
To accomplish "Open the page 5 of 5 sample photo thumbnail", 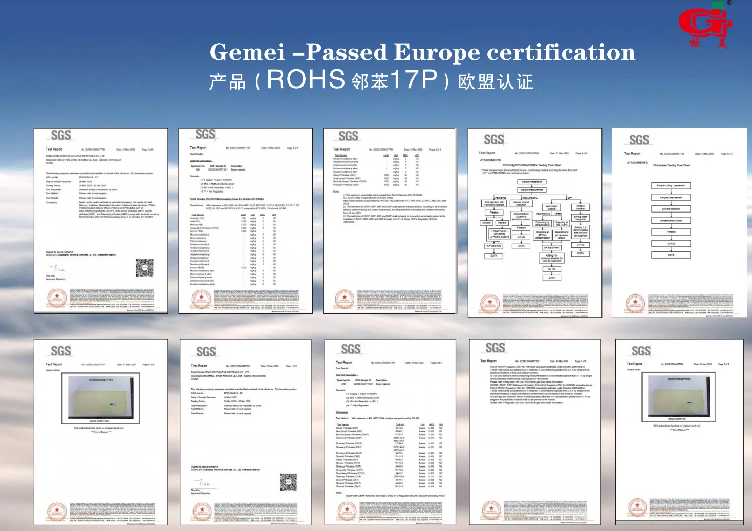I will point(679,432).
